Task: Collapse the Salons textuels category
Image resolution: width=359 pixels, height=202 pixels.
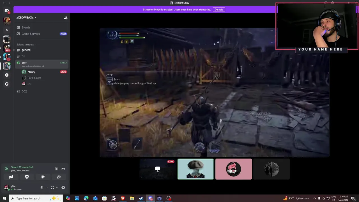Action: [26, 45]
